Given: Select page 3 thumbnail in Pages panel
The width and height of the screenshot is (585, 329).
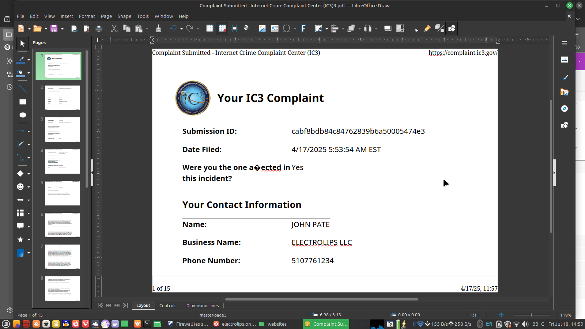Looking at the screenshot, I should coord(62,129).
